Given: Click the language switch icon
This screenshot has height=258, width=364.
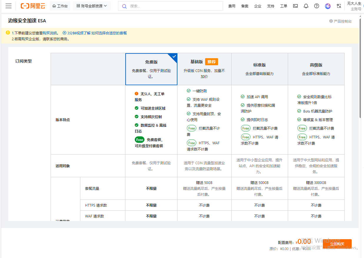Looking at the screenshot, I should 339,6.
